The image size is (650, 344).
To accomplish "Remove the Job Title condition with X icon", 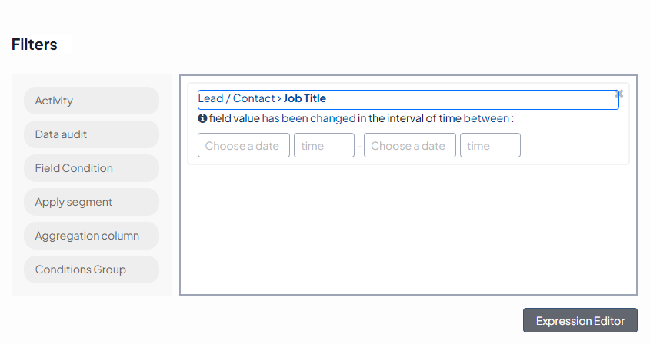I will pyautogui.click(x=619, y=94).
